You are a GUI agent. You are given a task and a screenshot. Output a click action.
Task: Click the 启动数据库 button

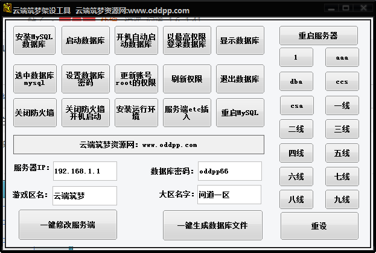pyautogui.click(x=86, y=40)
